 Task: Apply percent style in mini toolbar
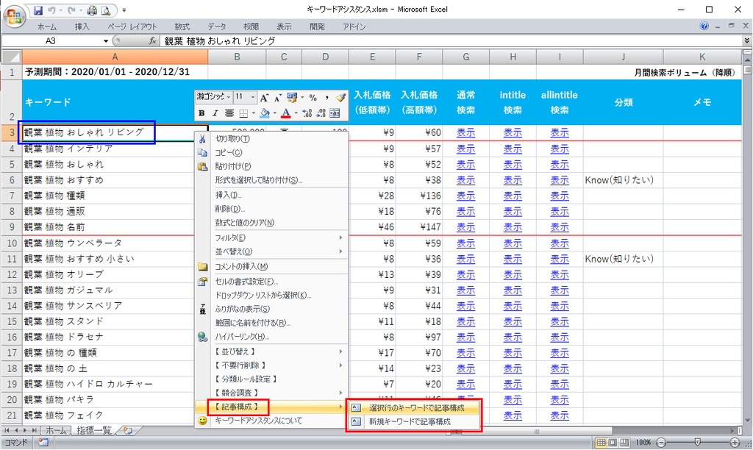coord(313,98)
